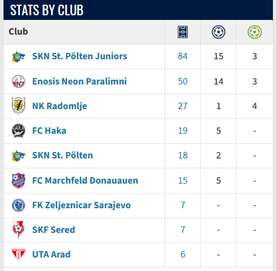Click the Enosis Neon Paralimni club logo
277x271 pixels.
pos(18,82)
